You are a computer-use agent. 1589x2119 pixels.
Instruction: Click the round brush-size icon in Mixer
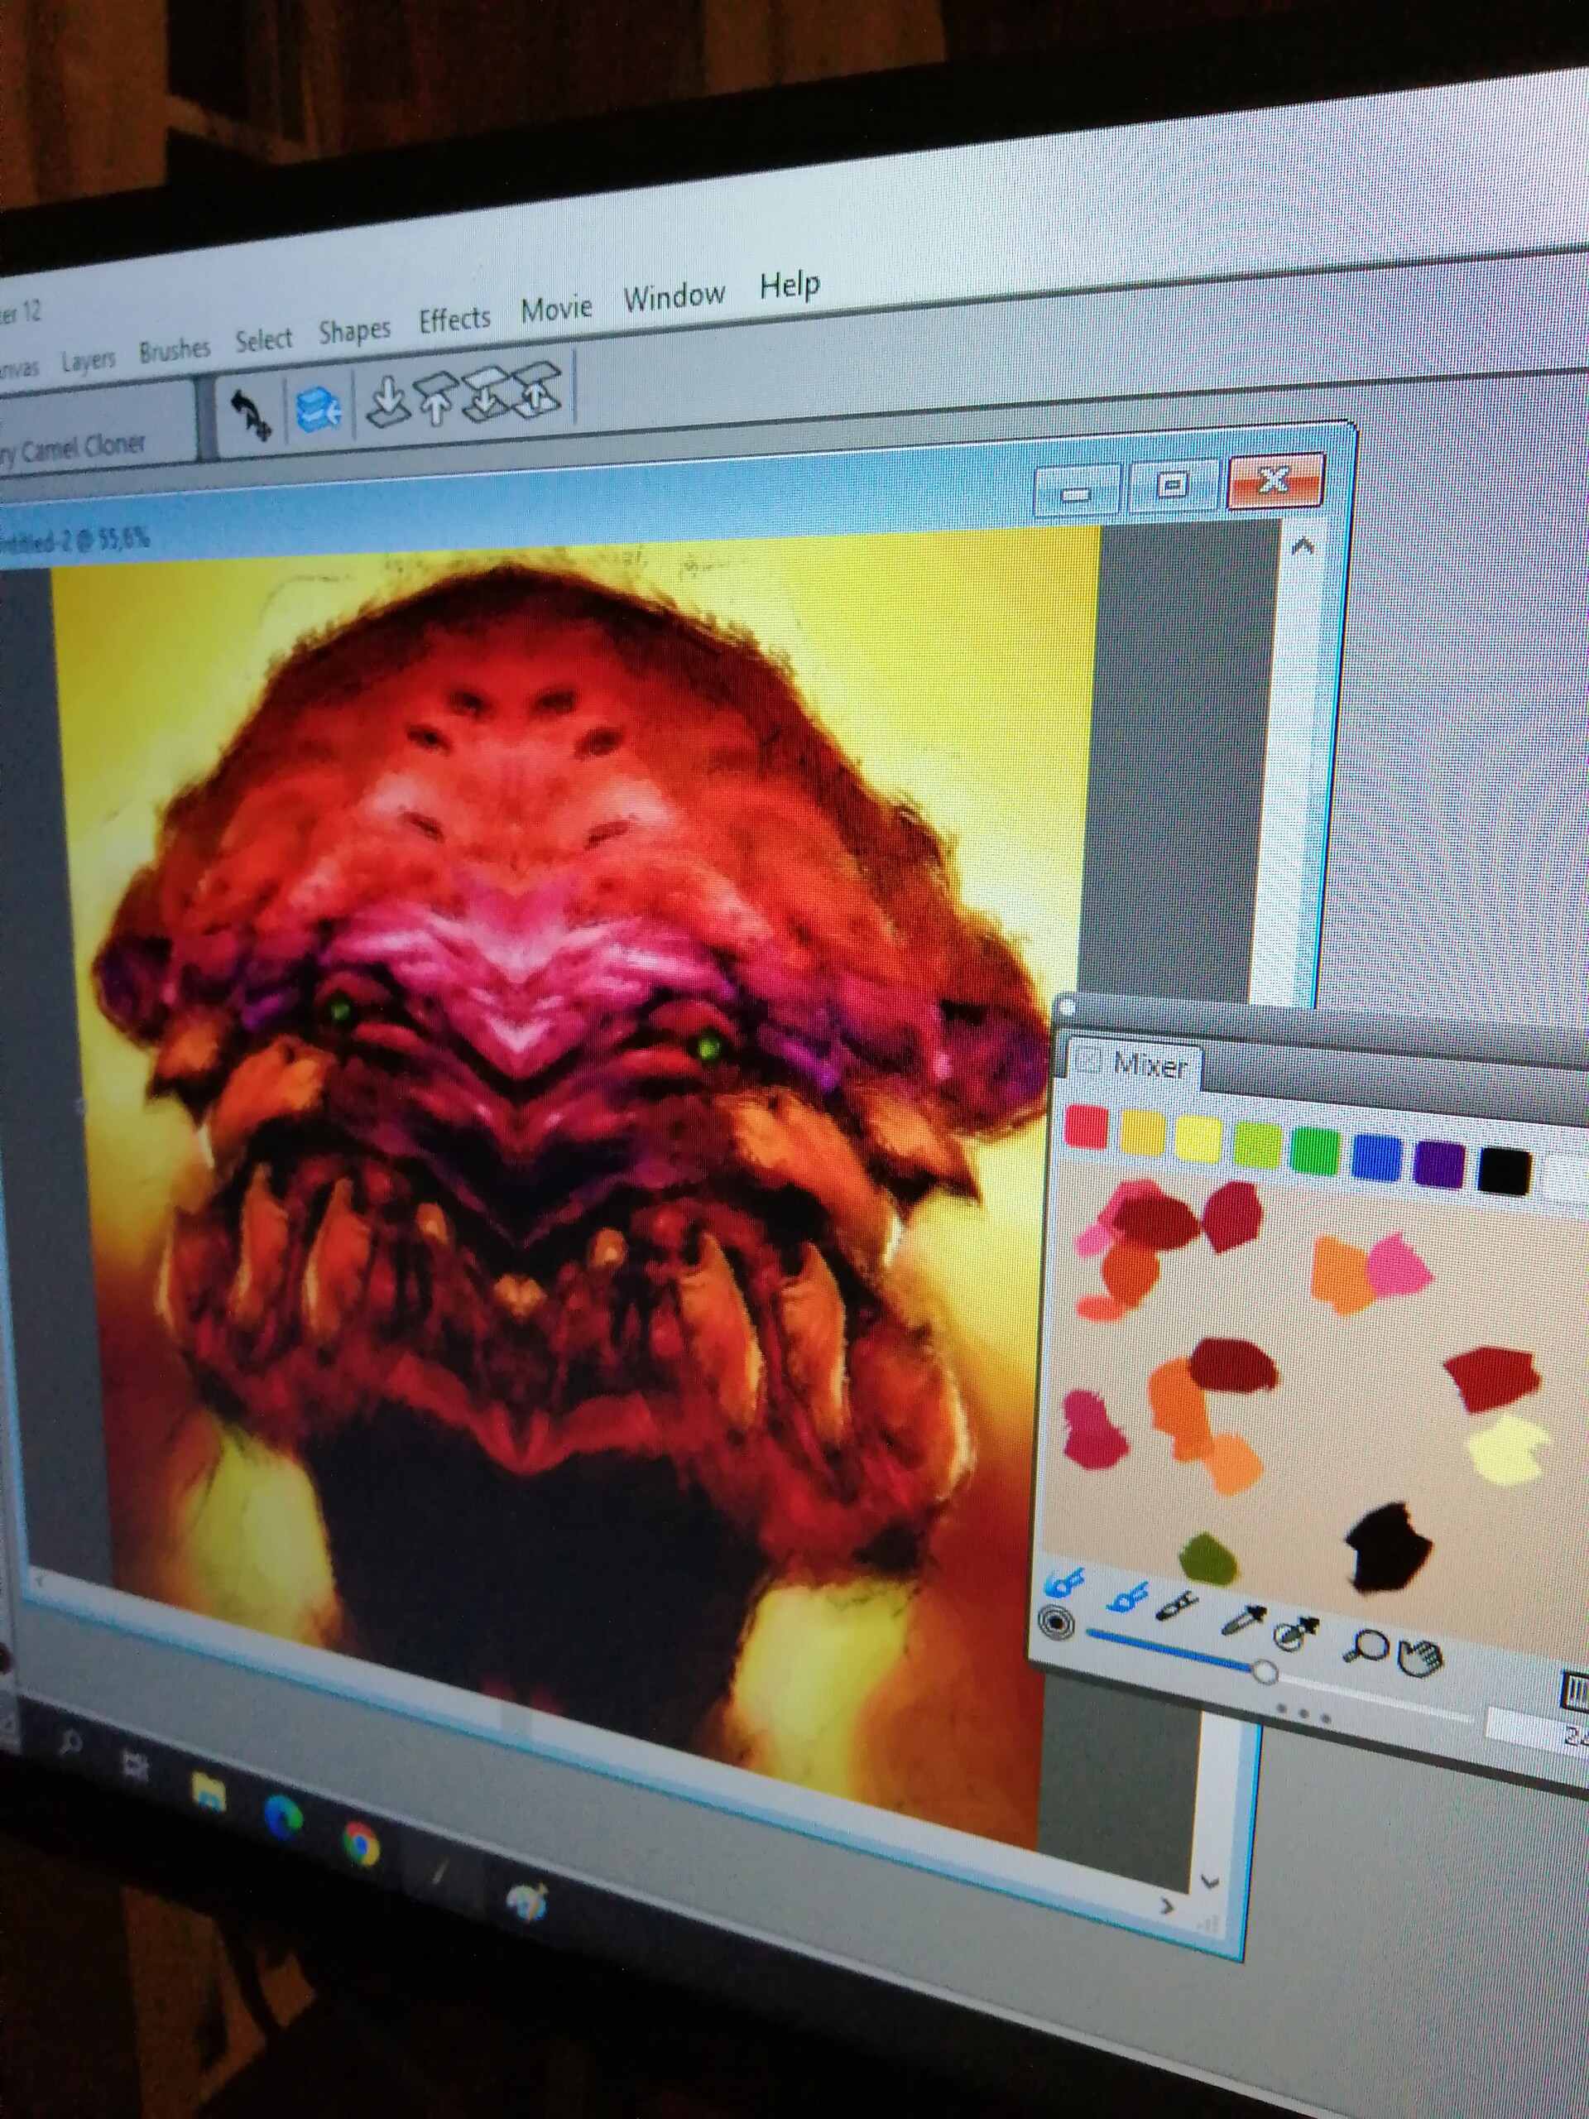[x=1055, y=1623]
